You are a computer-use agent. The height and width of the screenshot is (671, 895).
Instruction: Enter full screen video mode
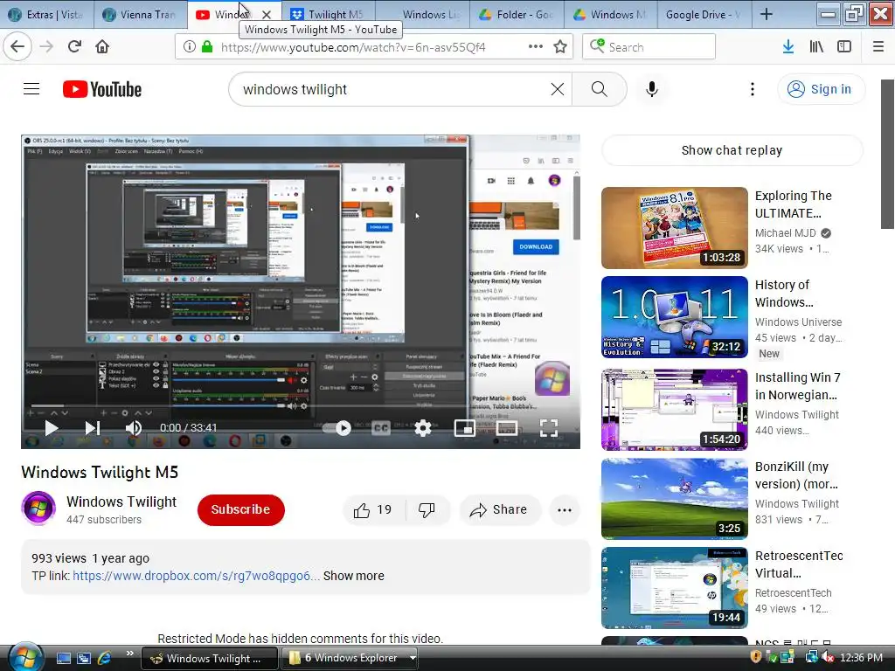tap(549, 428)
